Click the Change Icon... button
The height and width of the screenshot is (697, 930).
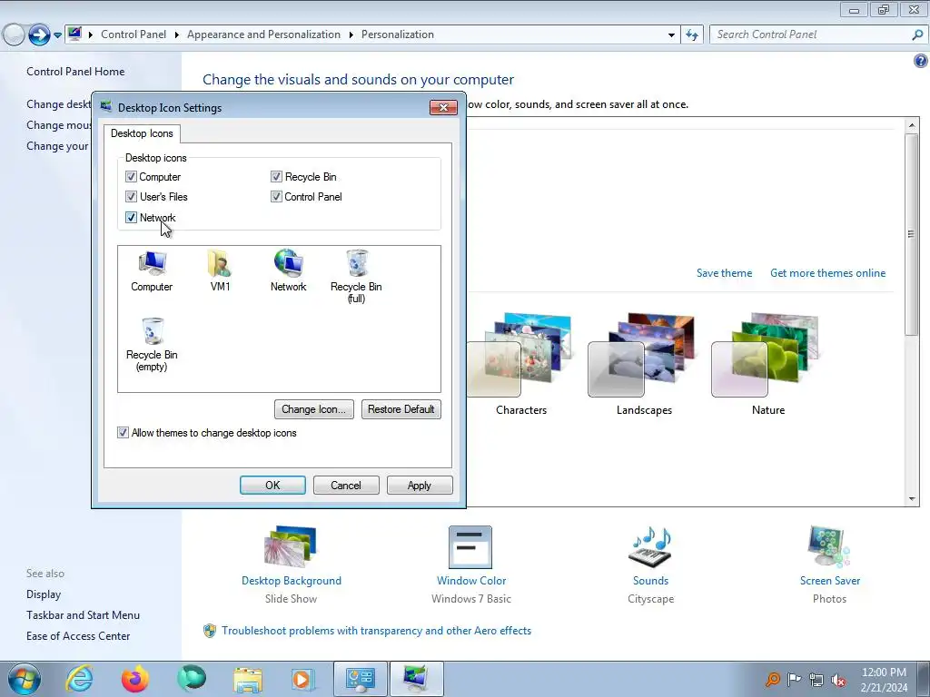point(313,409)
